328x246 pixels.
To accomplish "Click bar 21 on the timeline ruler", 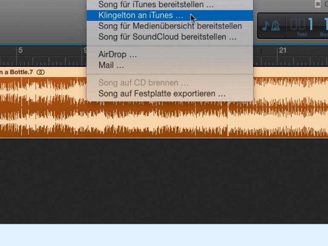I will tap(282, 50).
